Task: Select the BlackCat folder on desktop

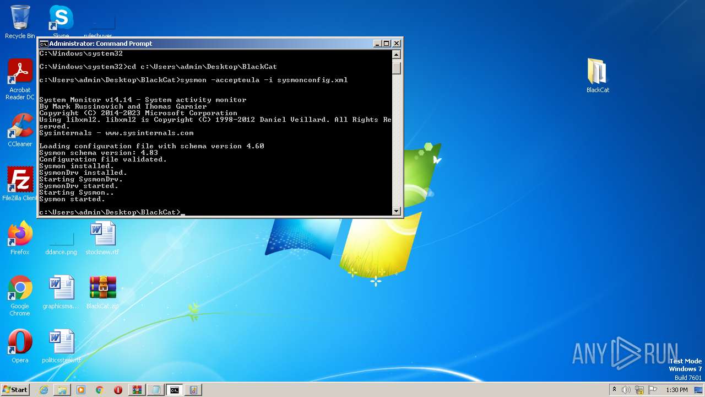Action: pos(598,76)
